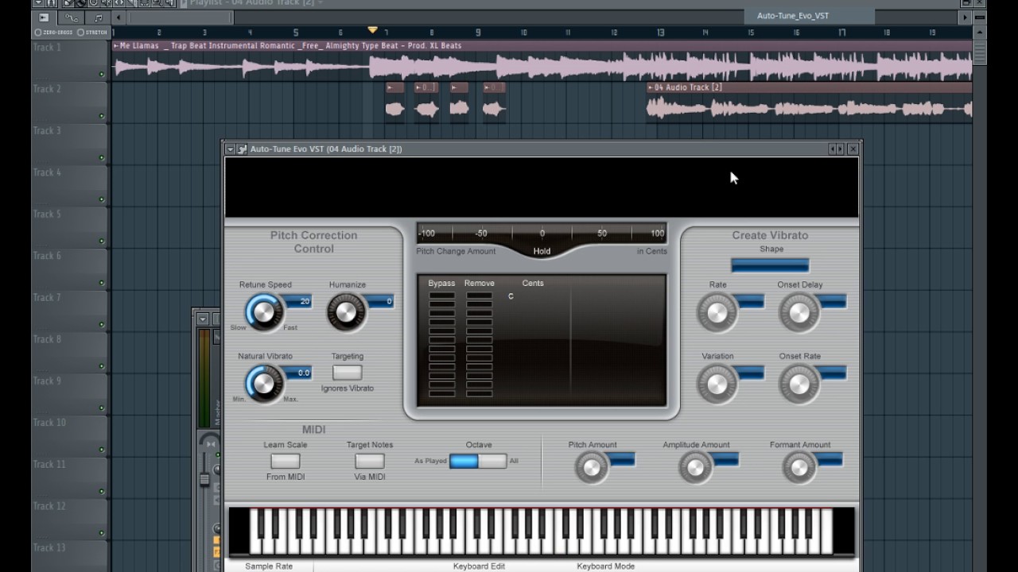Click the Onset Rate knob
Image resolution: width=1018 pixels, height=572 pixels.
coord(798,384)
